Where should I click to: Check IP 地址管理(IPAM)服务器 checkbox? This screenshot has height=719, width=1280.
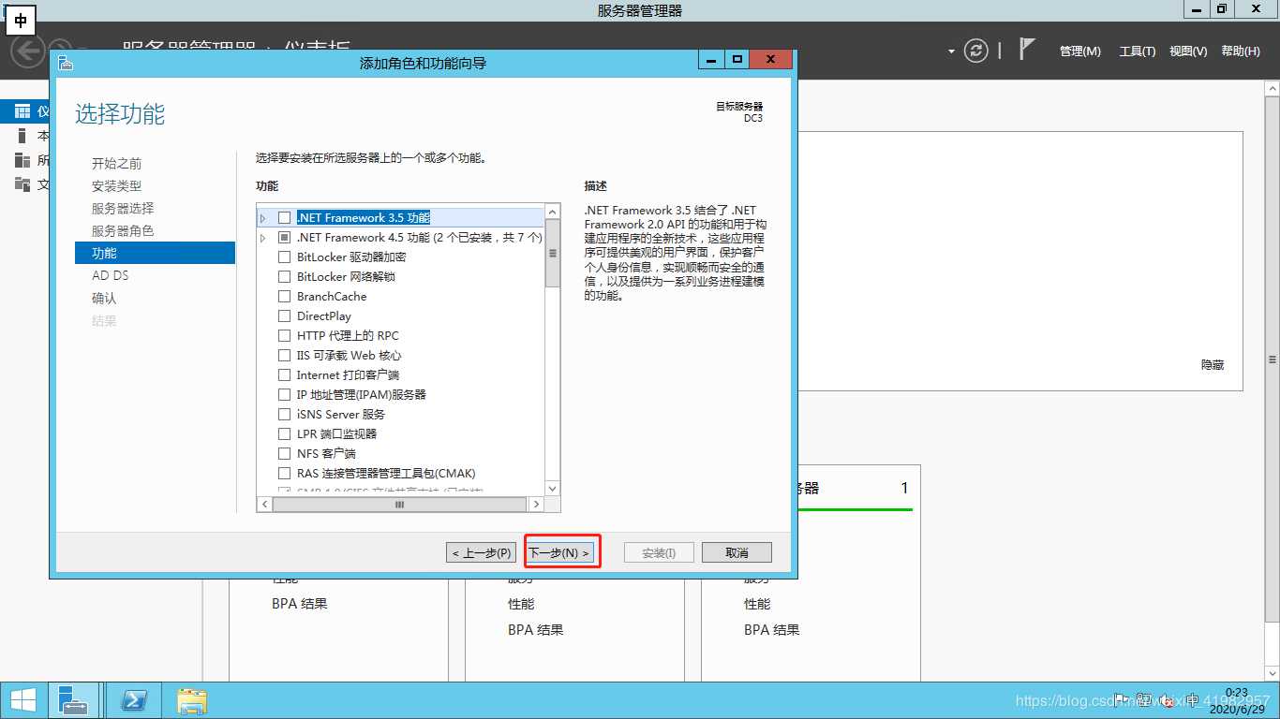click(x=285, y=394)
